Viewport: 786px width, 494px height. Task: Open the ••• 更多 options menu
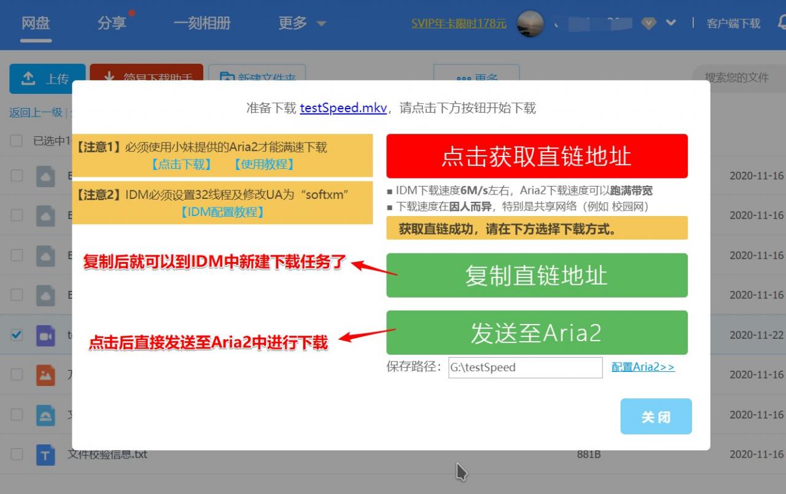tap(477, 77)
